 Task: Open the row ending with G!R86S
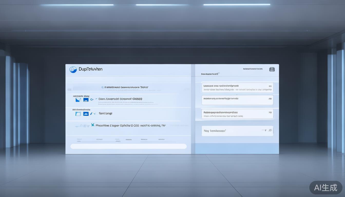point(120,99)
